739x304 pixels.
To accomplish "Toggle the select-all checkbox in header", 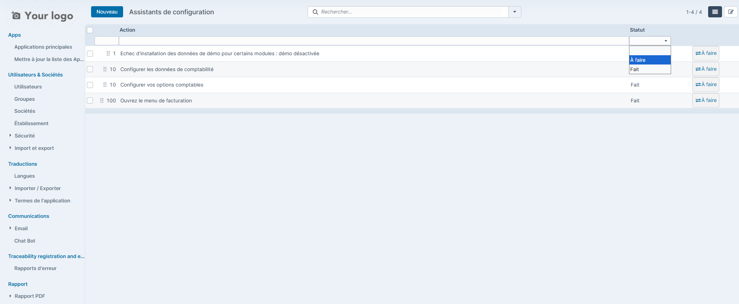I will coord(90,30).
